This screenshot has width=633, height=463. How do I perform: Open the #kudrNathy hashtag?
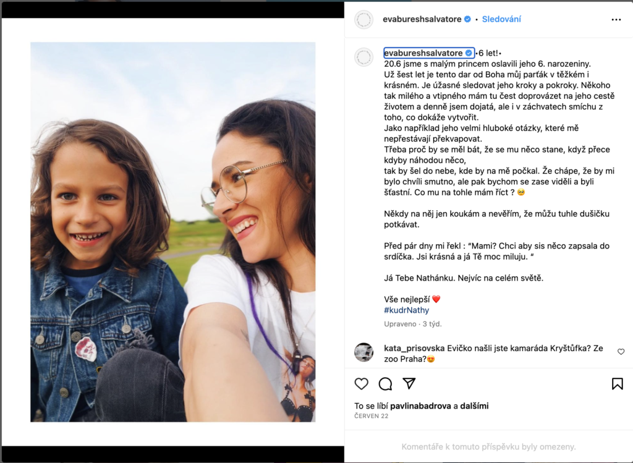point(406,310)
